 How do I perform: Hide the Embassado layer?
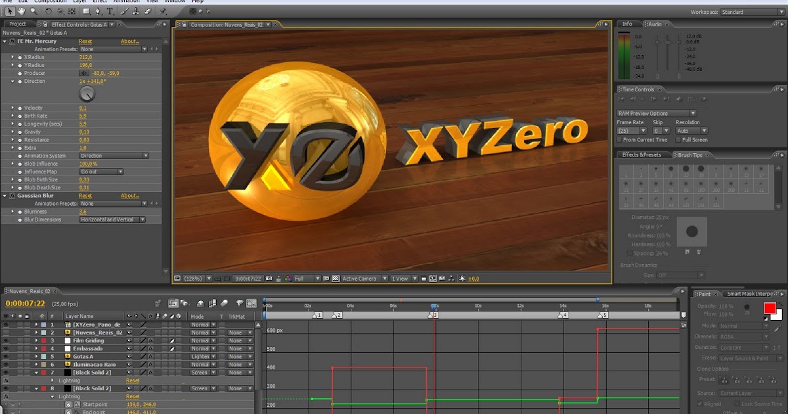[6, 348]
